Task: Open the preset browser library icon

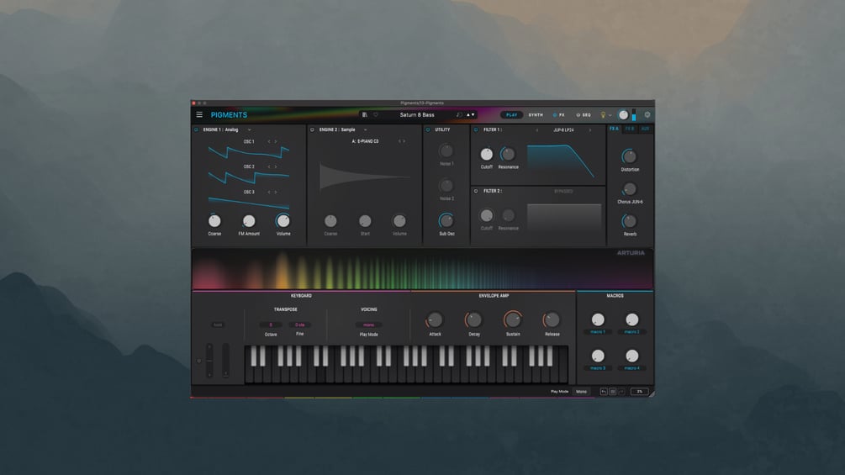Action: coord(365,114)
